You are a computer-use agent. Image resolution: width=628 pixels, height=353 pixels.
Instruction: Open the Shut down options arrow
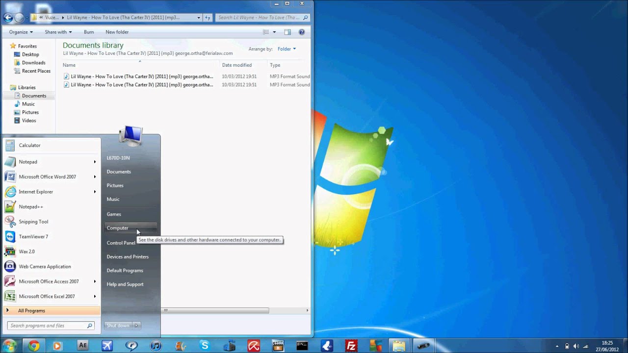[x=136, y=326]
